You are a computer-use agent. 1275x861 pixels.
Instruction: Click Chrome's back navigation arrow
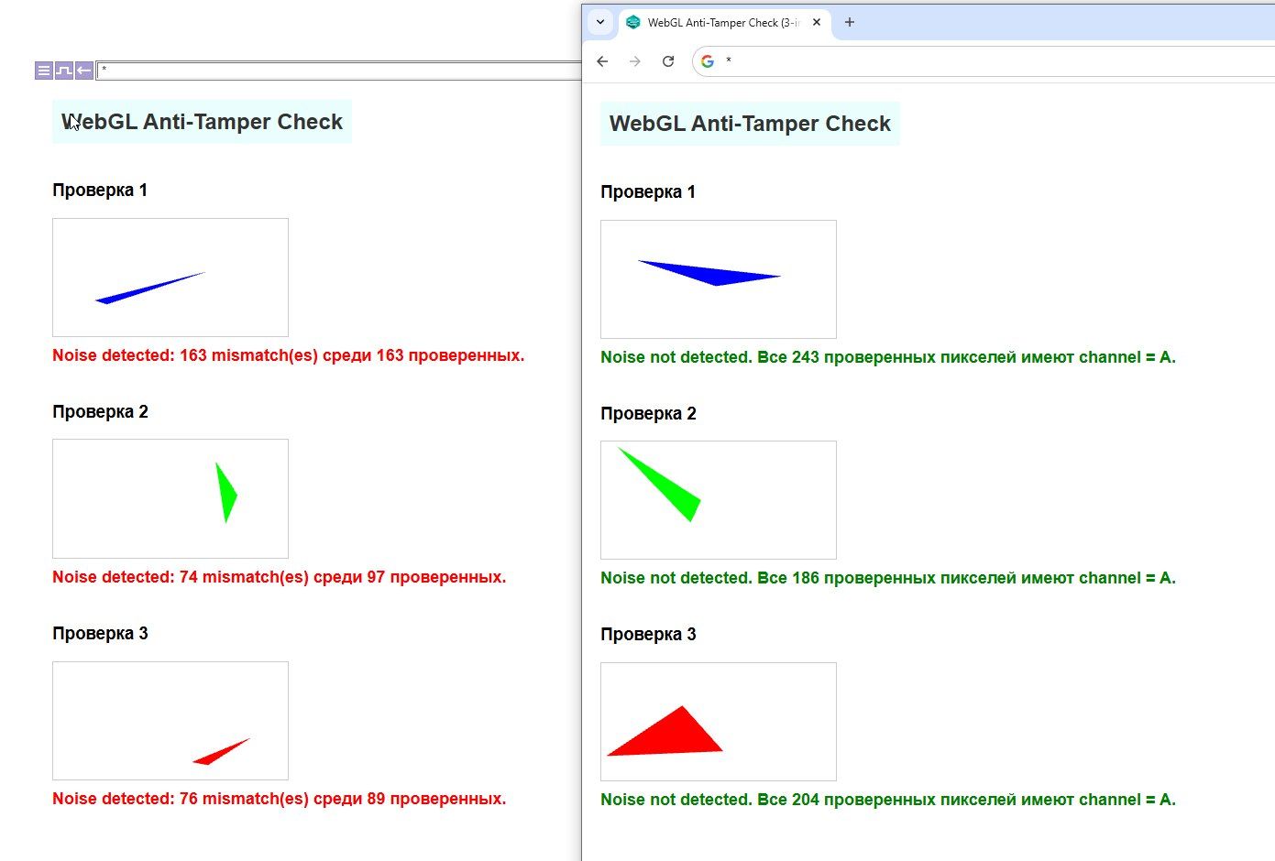tap(601, 61)
